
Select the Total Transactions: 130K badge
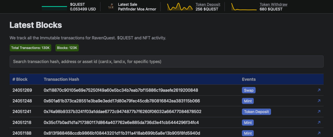click(x=30, y=48)
